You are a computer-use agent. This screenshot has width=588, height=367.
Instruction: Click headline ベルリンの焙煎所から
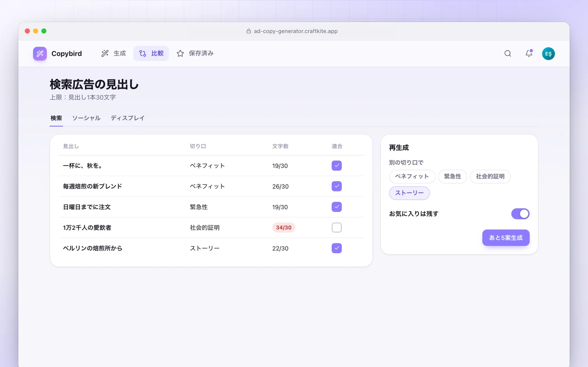(92, 248)
